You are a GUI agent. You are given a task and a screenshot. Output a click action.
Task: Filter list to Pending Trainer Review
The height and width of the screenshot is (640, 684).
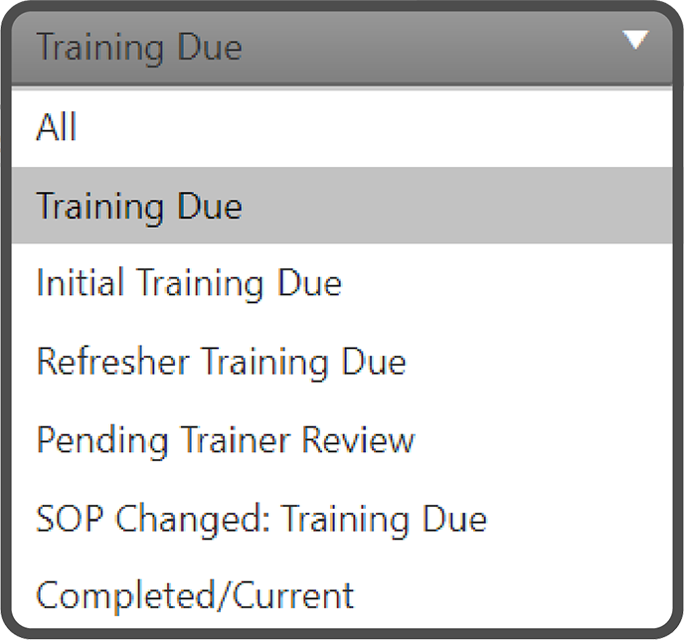pyautogui.click(x=225, y=439)
